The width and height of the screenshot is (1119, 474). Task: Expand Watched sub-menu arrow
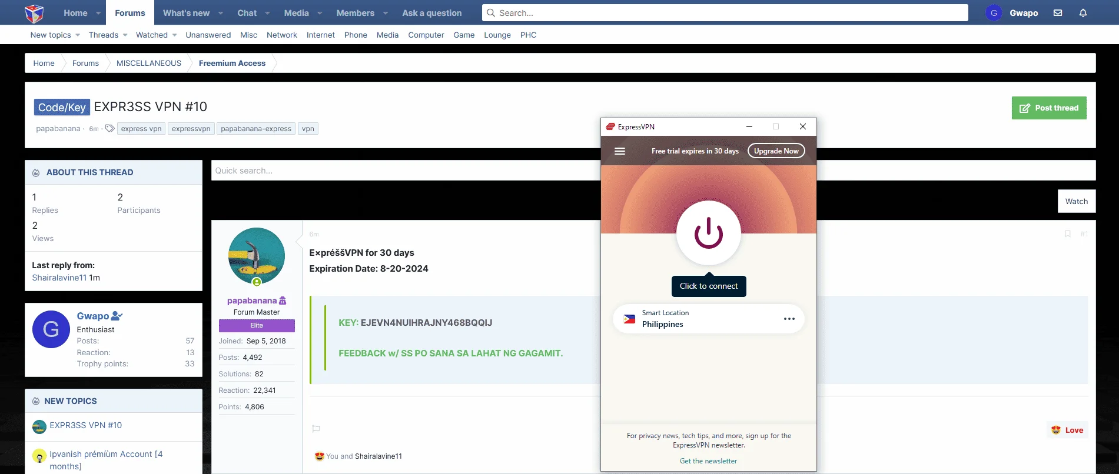[174, 35]
